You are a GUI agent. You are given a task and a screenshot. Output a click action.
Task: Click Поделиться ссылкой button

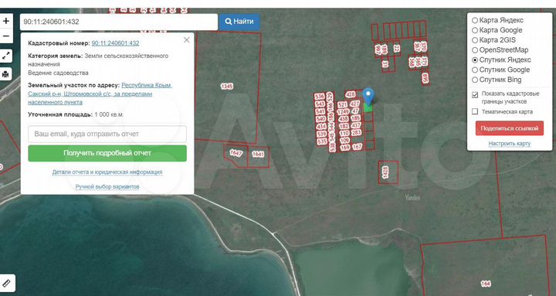click(x=509, y=128)
